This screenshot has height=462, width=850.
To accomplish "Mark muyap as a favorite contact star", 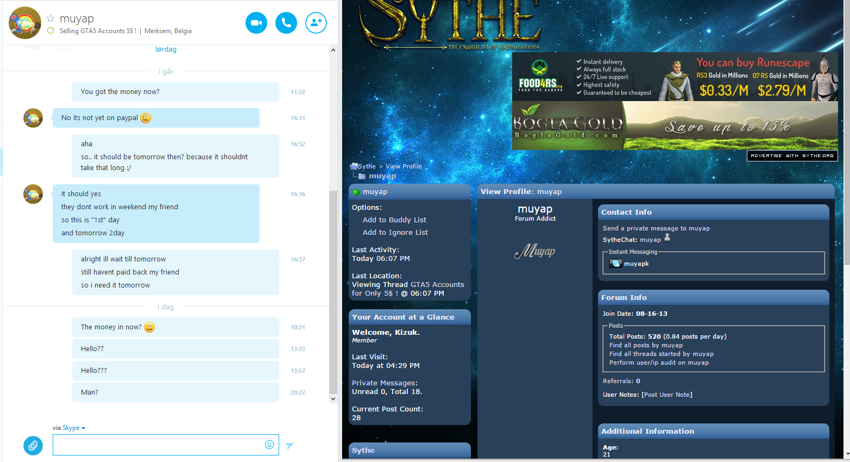I will pos(51,18).
